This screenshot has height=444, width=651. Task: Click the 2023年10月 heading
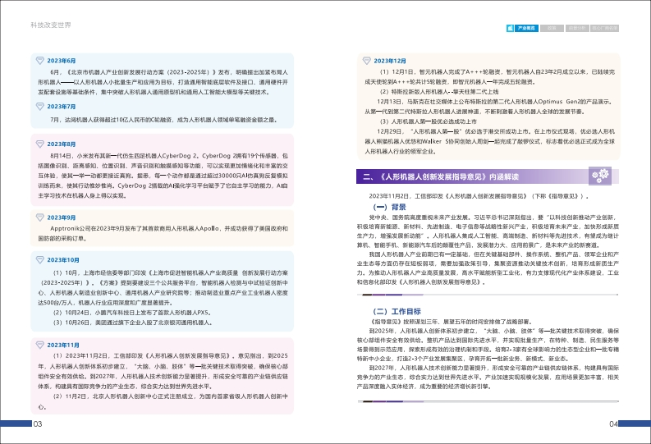click(63, 260)
